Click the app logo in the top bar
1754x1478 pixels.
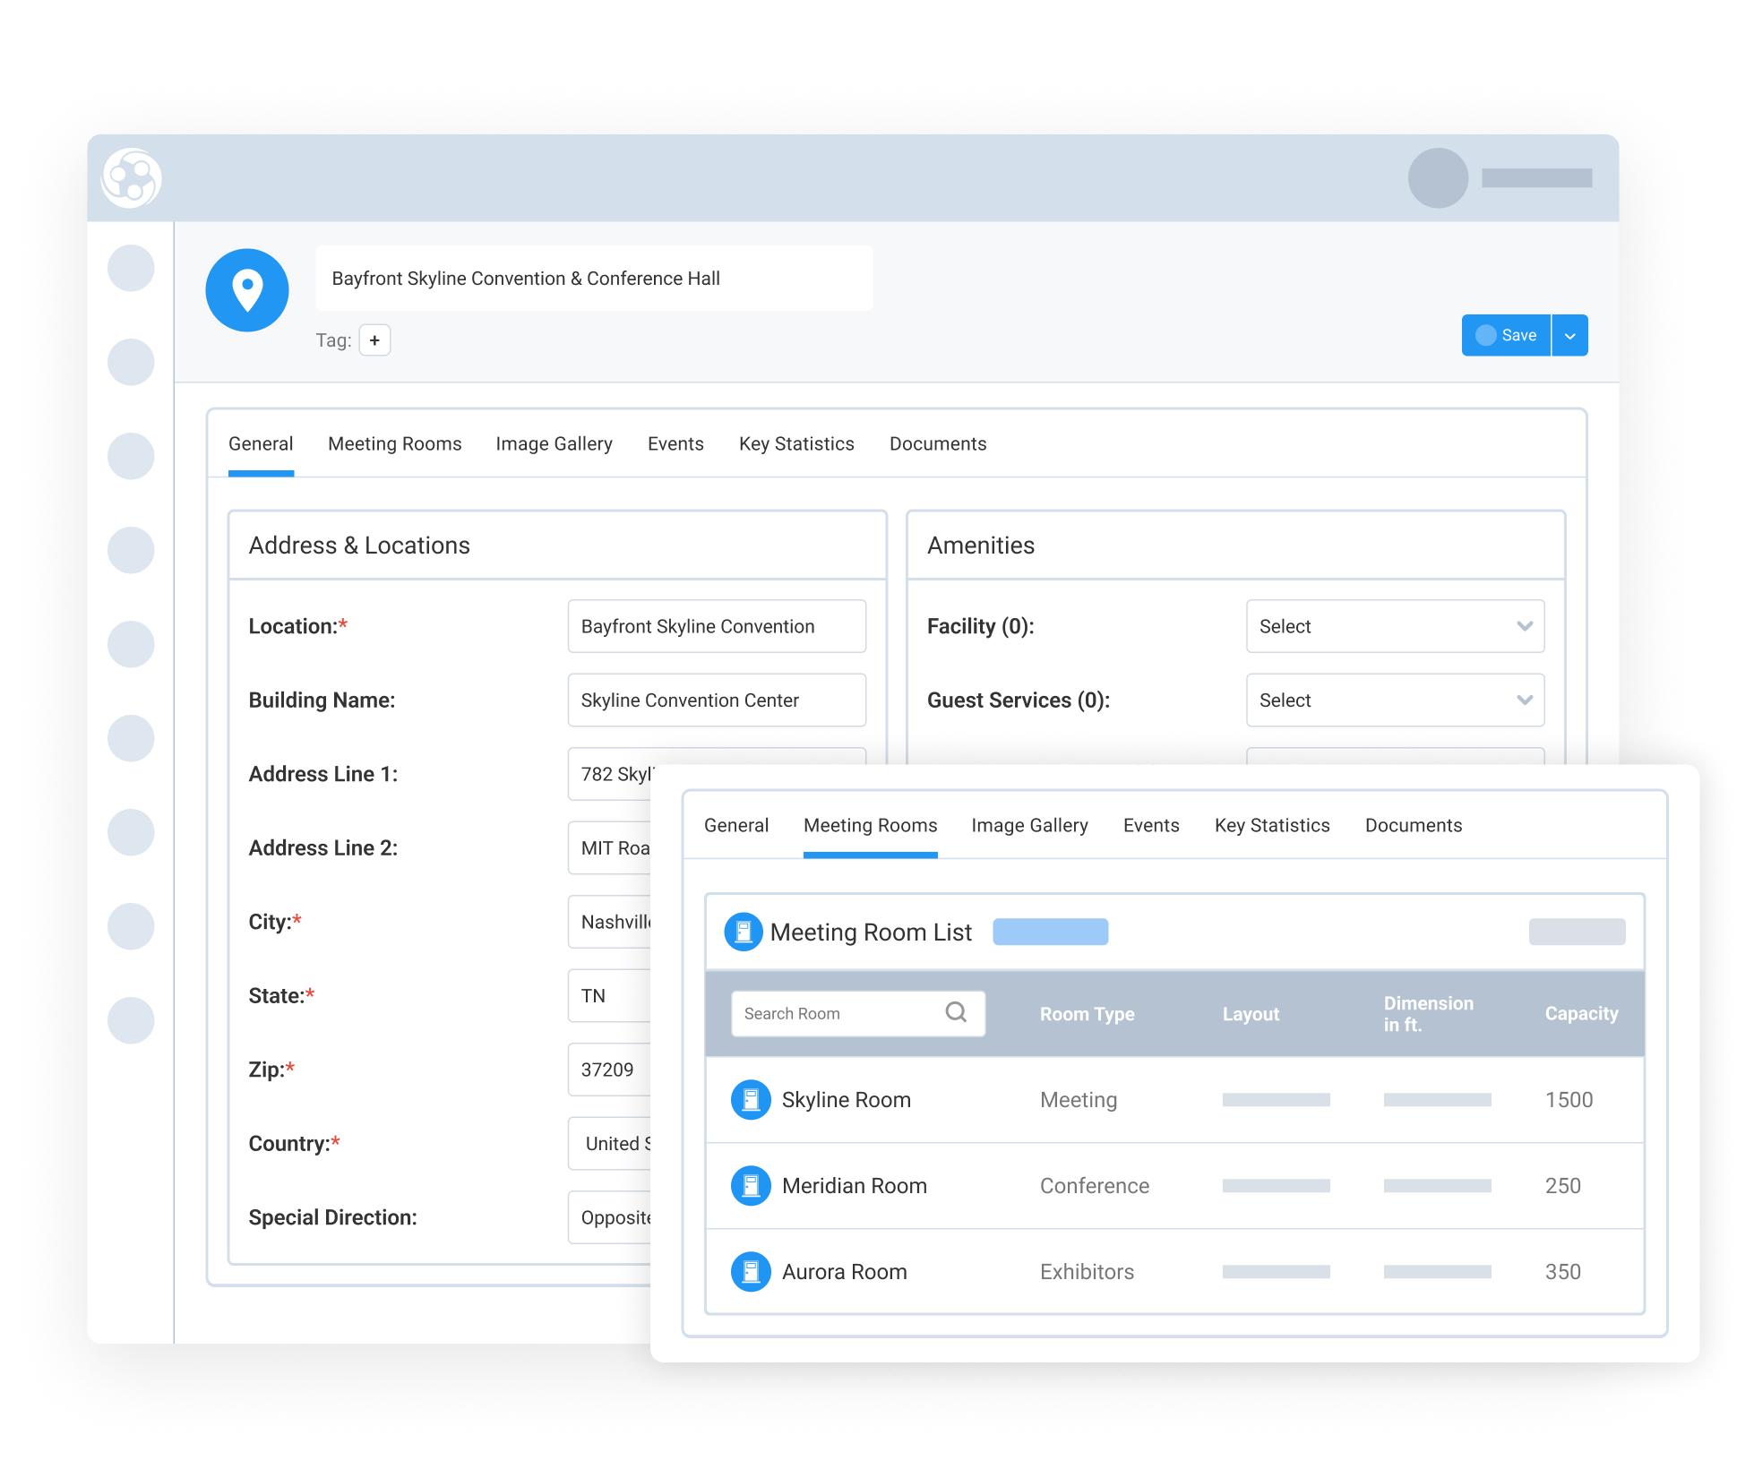tap(131, 179)
